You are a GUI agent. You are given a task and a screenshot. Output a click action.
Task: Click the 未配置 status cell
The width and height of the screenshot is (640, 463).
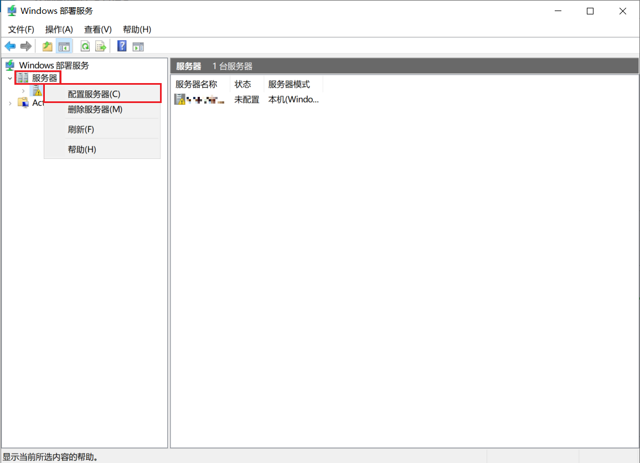coord(246,100)
